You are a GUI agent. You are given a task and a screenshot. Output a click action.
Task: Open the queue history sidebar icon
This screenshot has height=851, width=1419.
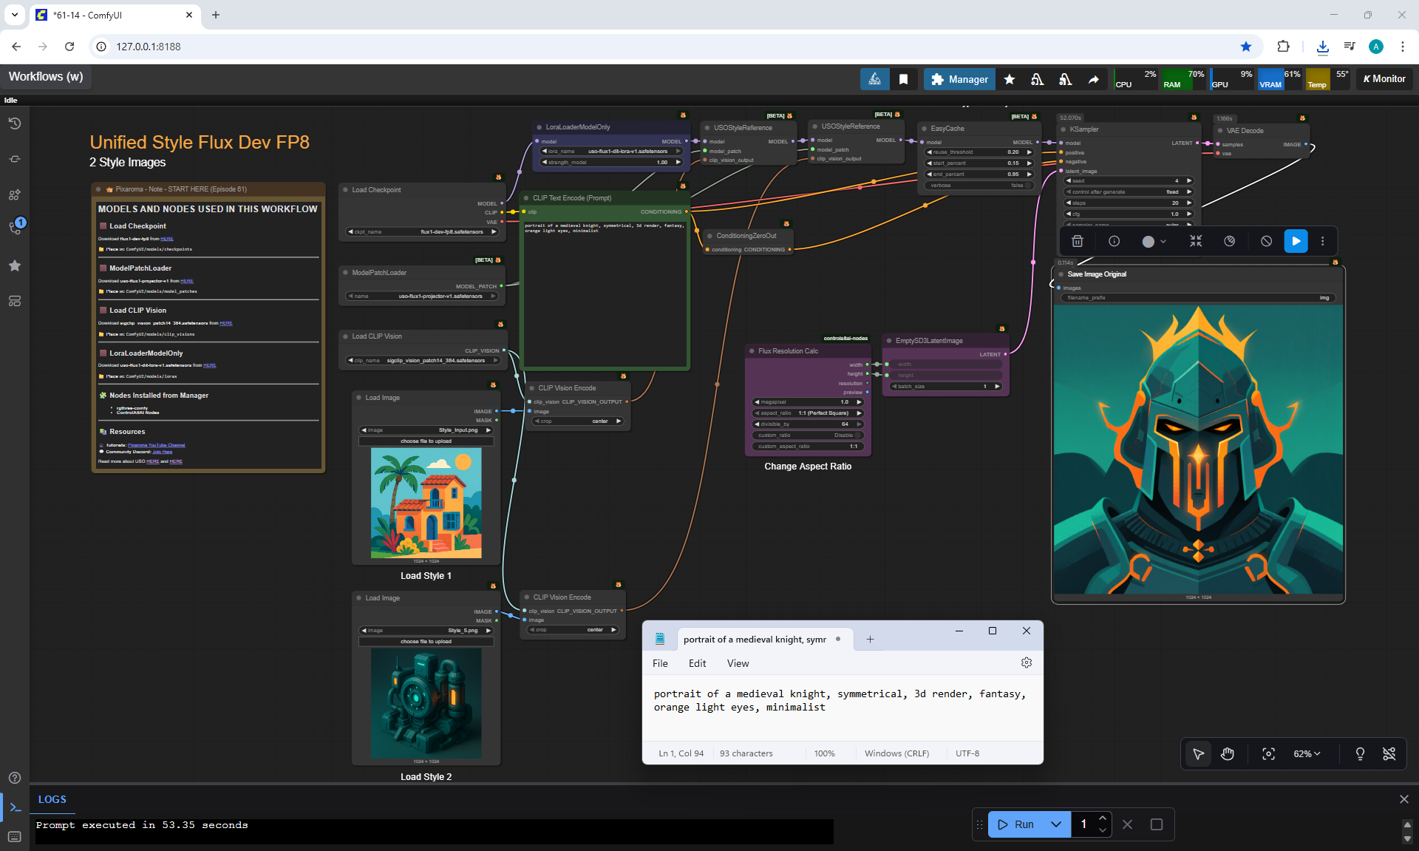(15, 123)
